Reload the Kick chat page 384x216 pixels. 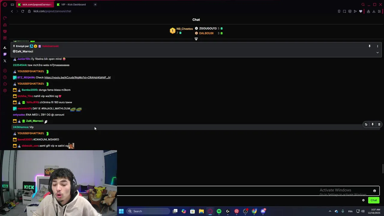22,11
